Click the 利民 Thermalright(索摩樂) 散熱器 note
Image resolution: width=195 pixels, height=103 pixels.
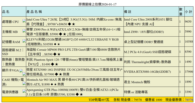[x=147, y=62]
